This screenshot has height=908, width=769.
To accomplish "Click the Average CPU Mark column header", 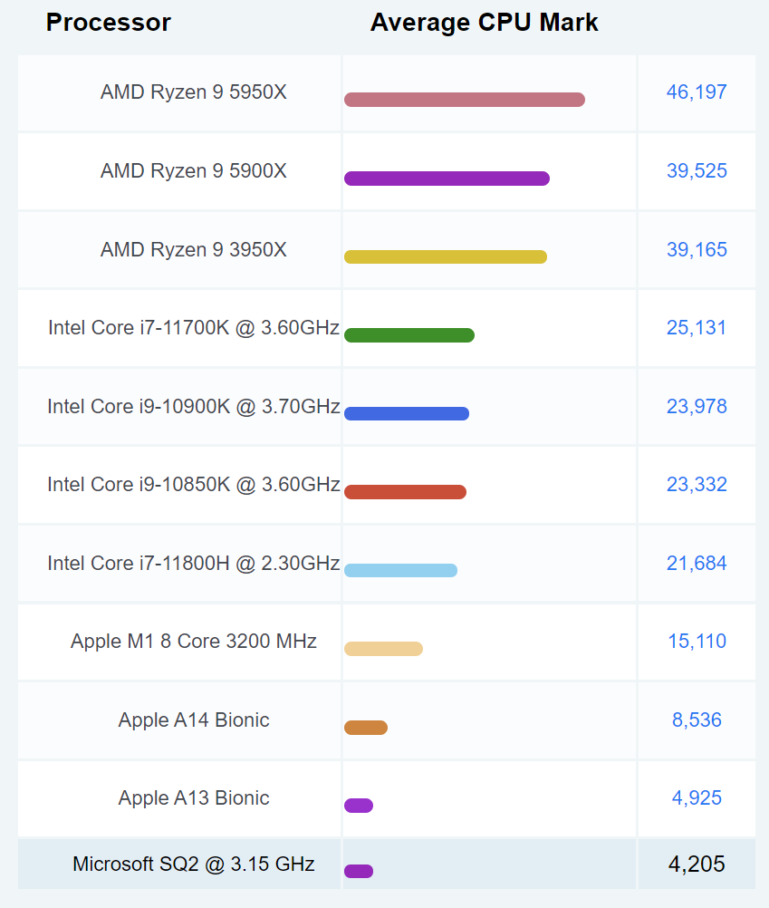I will (x=484, y=23).
